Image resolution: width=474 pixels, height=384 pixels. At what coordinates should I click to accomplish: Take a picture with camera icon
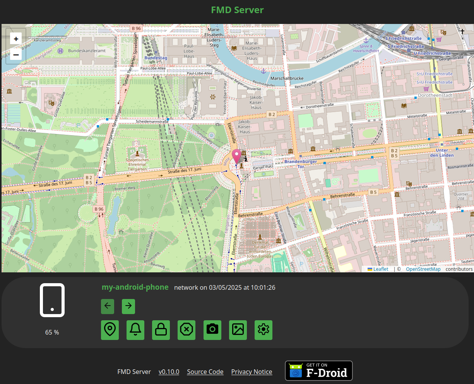[x=212, y=330]
